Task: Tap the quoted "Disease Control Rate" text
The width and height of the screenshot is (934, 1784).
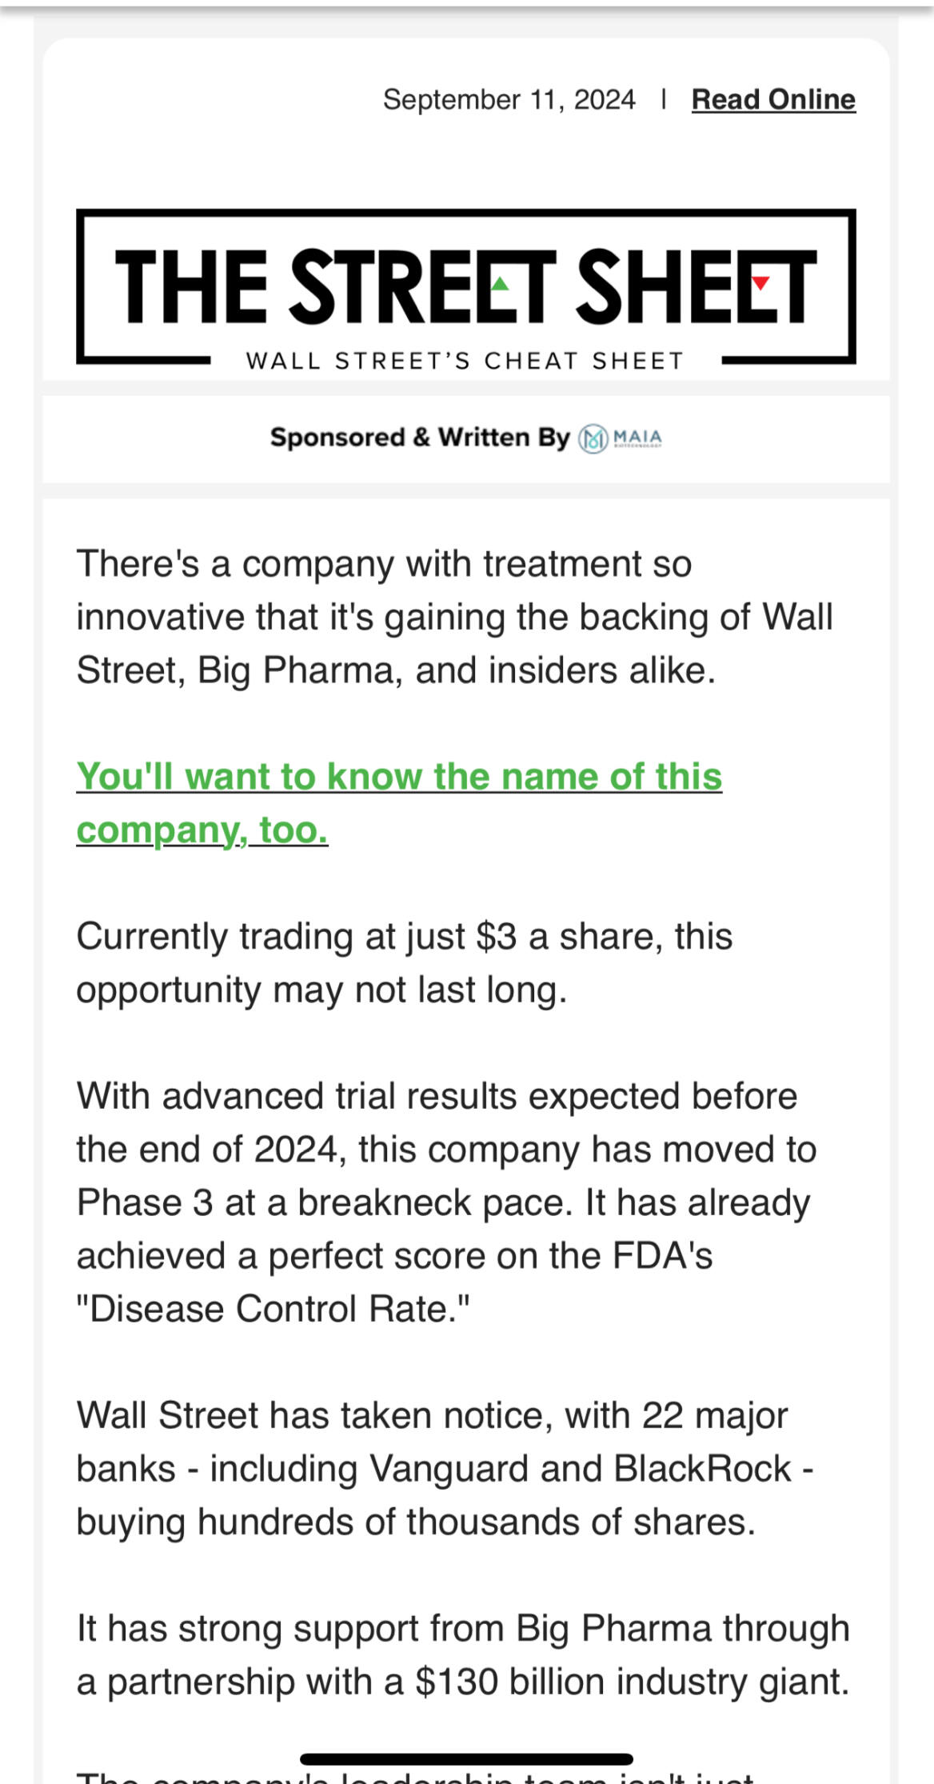Action: pyautogui.click(x=273, y=1309)
